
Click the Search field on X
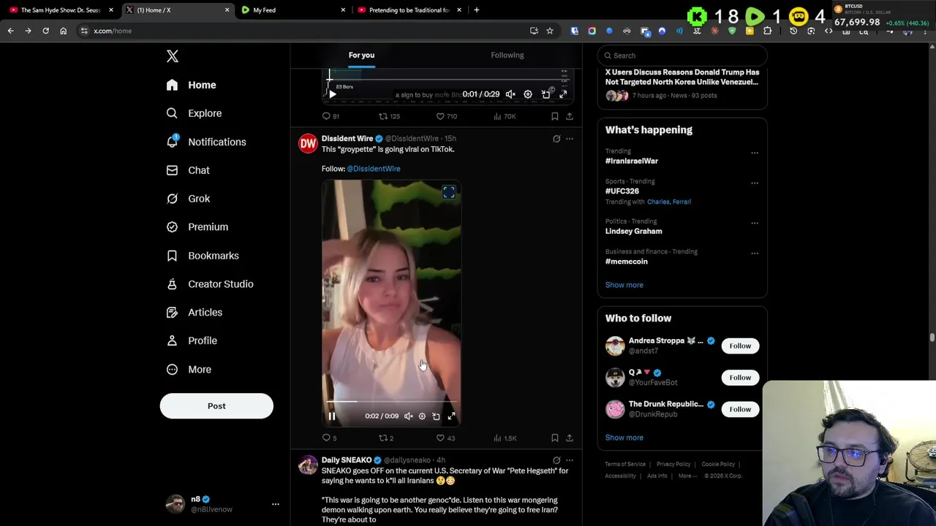tap(682, 56)
